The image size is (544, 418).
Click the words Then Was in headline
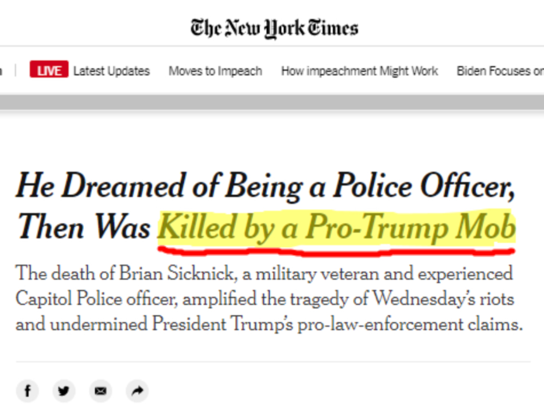(x=84, y=226)
